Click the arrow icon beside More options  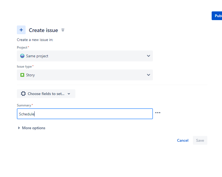click(x=19, y=128)
